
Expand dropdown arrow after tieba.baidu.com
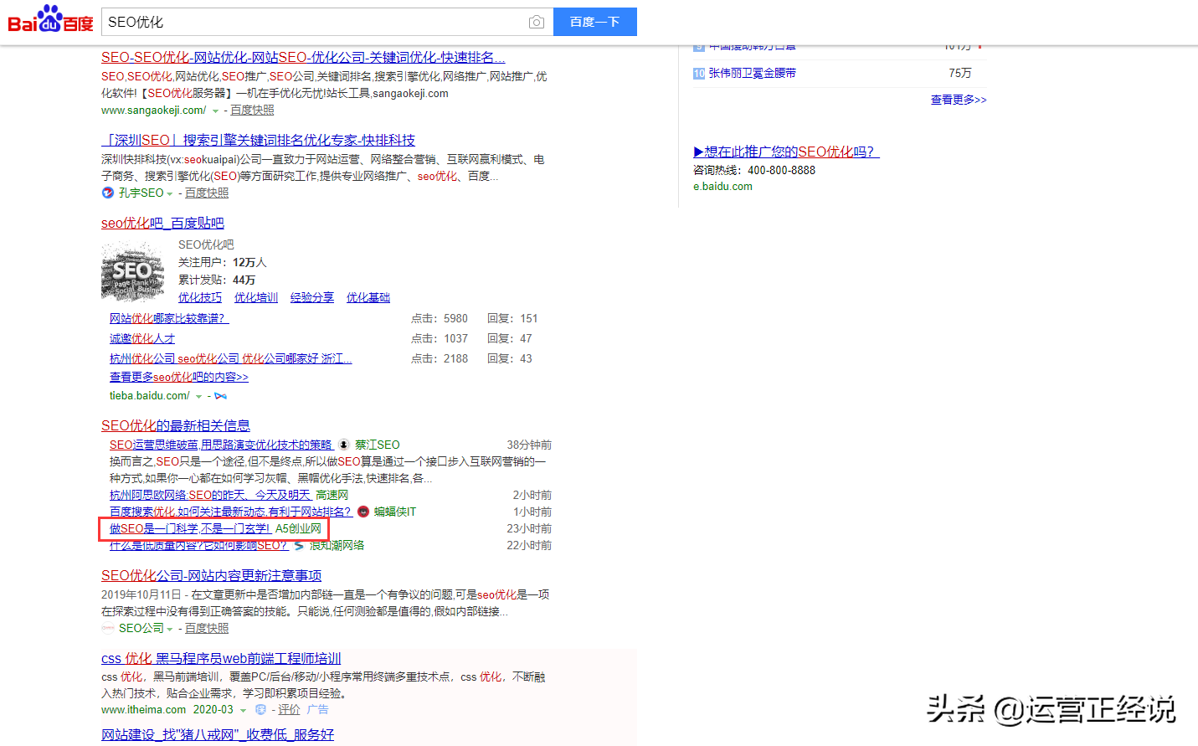click(x=198, y=397)
